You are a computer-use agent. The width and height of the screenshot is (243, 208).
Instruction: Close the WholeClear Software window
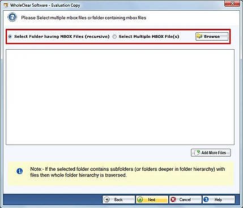coord(232,3)
